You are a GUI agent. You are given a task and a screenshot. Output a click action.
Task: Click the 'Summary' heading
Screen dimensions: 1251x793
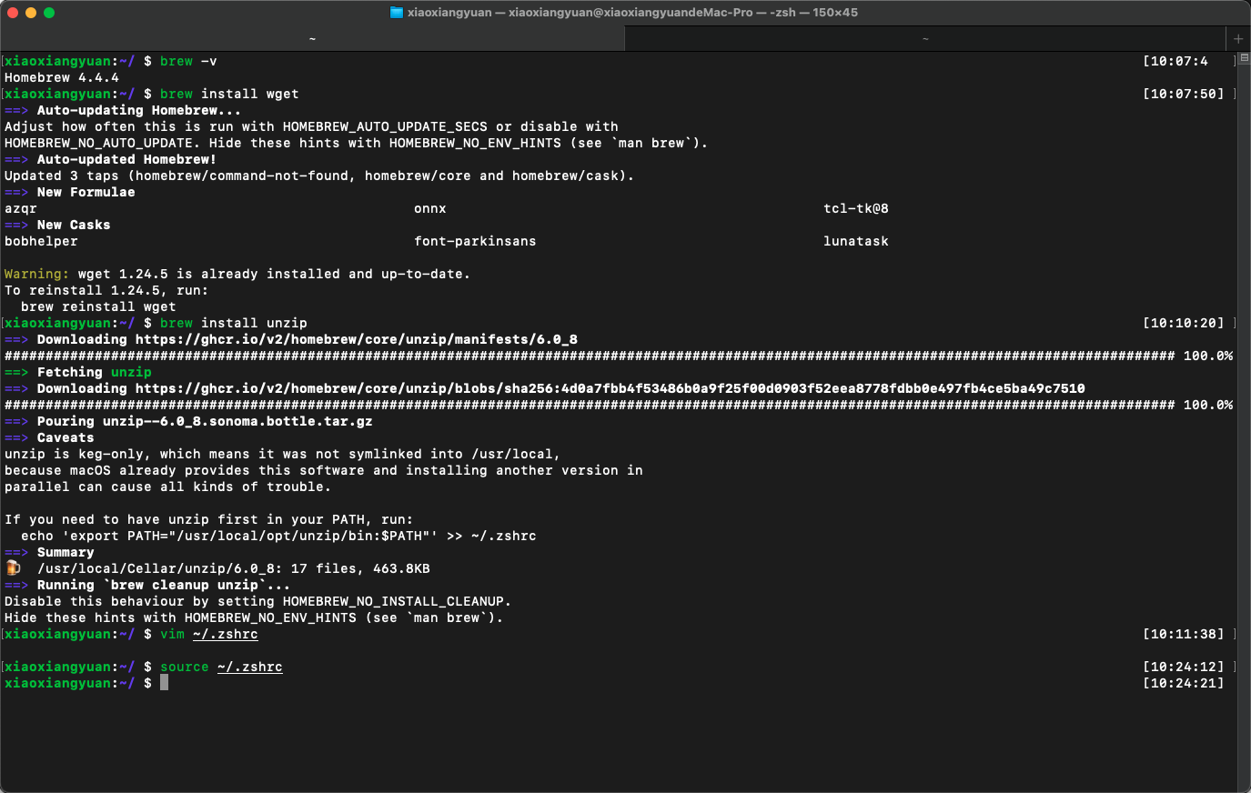(x=66, y=552)
